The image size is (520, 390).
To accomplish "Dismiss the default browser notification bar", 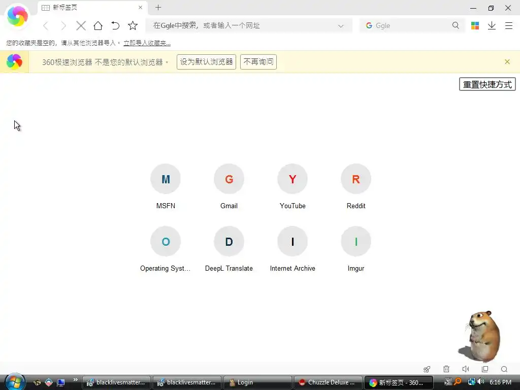I will (x=507, y=61).
